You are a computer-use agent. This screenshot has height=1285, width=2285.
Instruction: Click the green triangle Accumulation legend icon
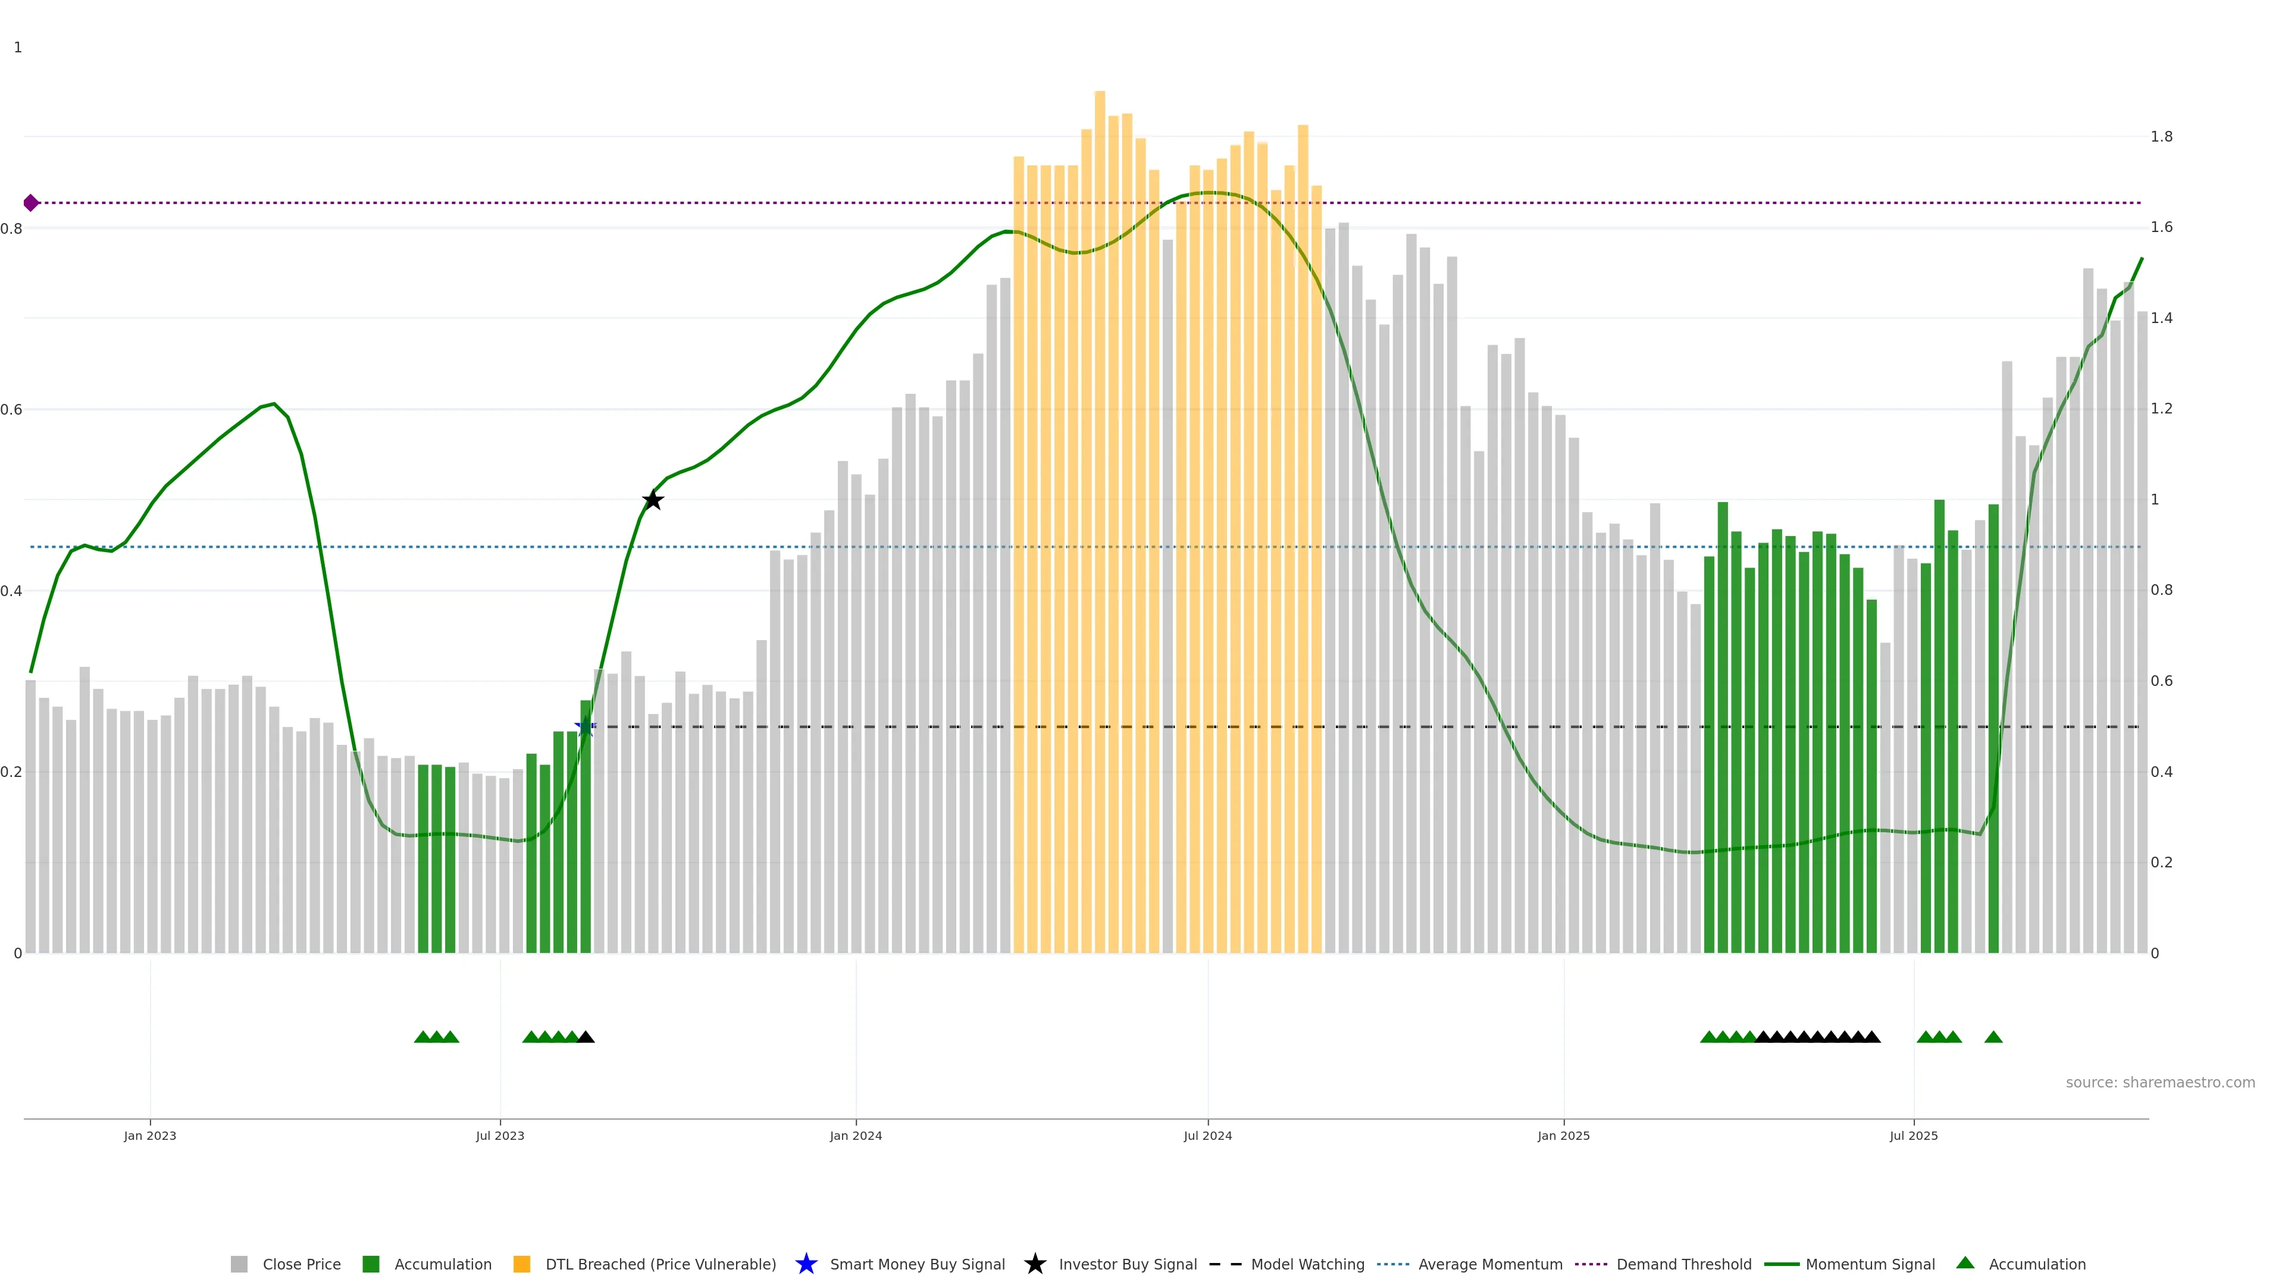click(1965, 1263)
